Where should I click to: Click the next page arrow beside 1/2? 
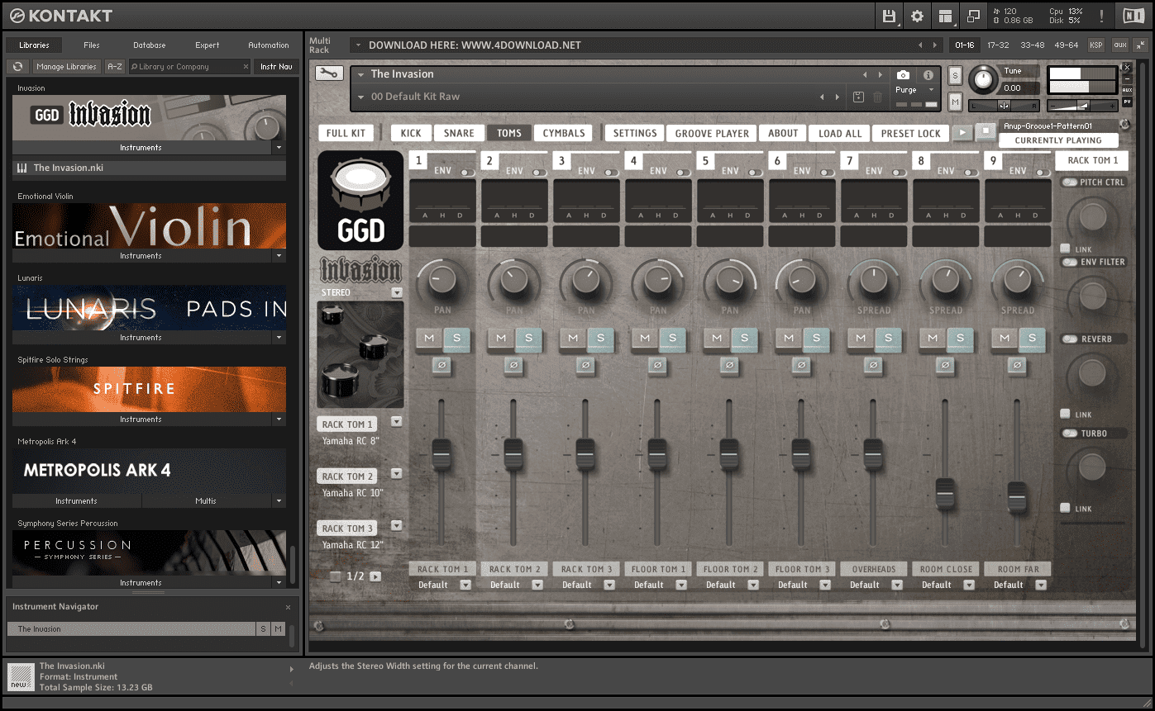click(x=375, y=576)
